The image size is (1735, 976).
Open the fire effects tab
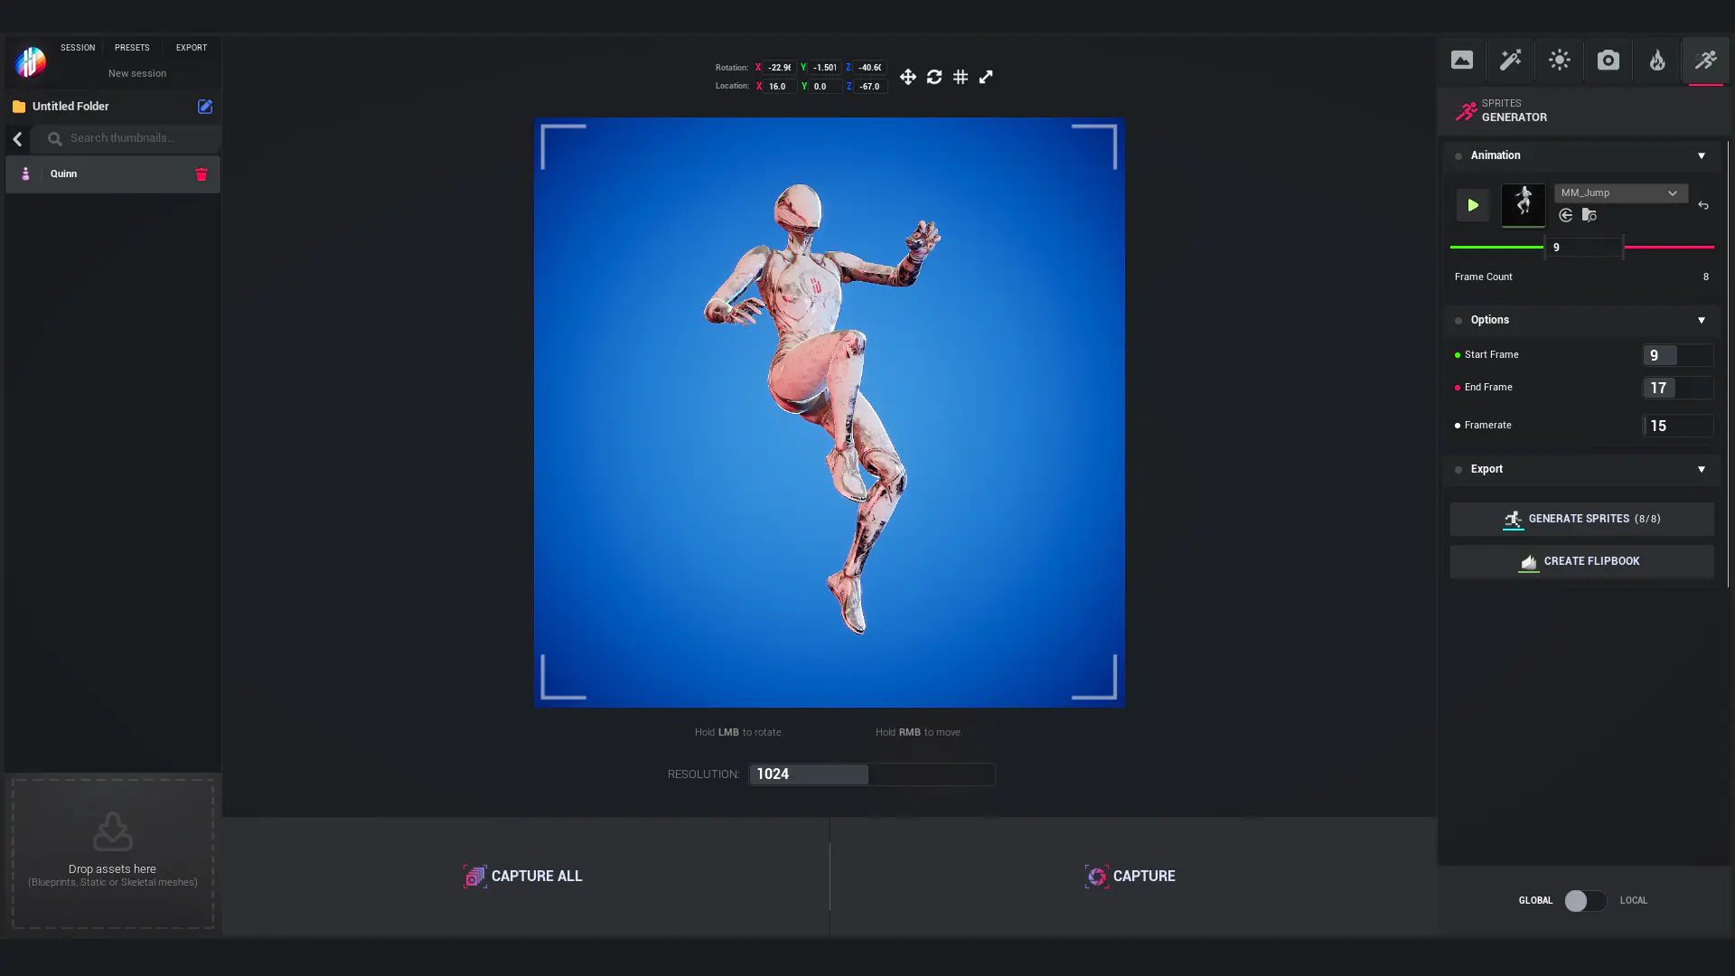point(1656,61)
